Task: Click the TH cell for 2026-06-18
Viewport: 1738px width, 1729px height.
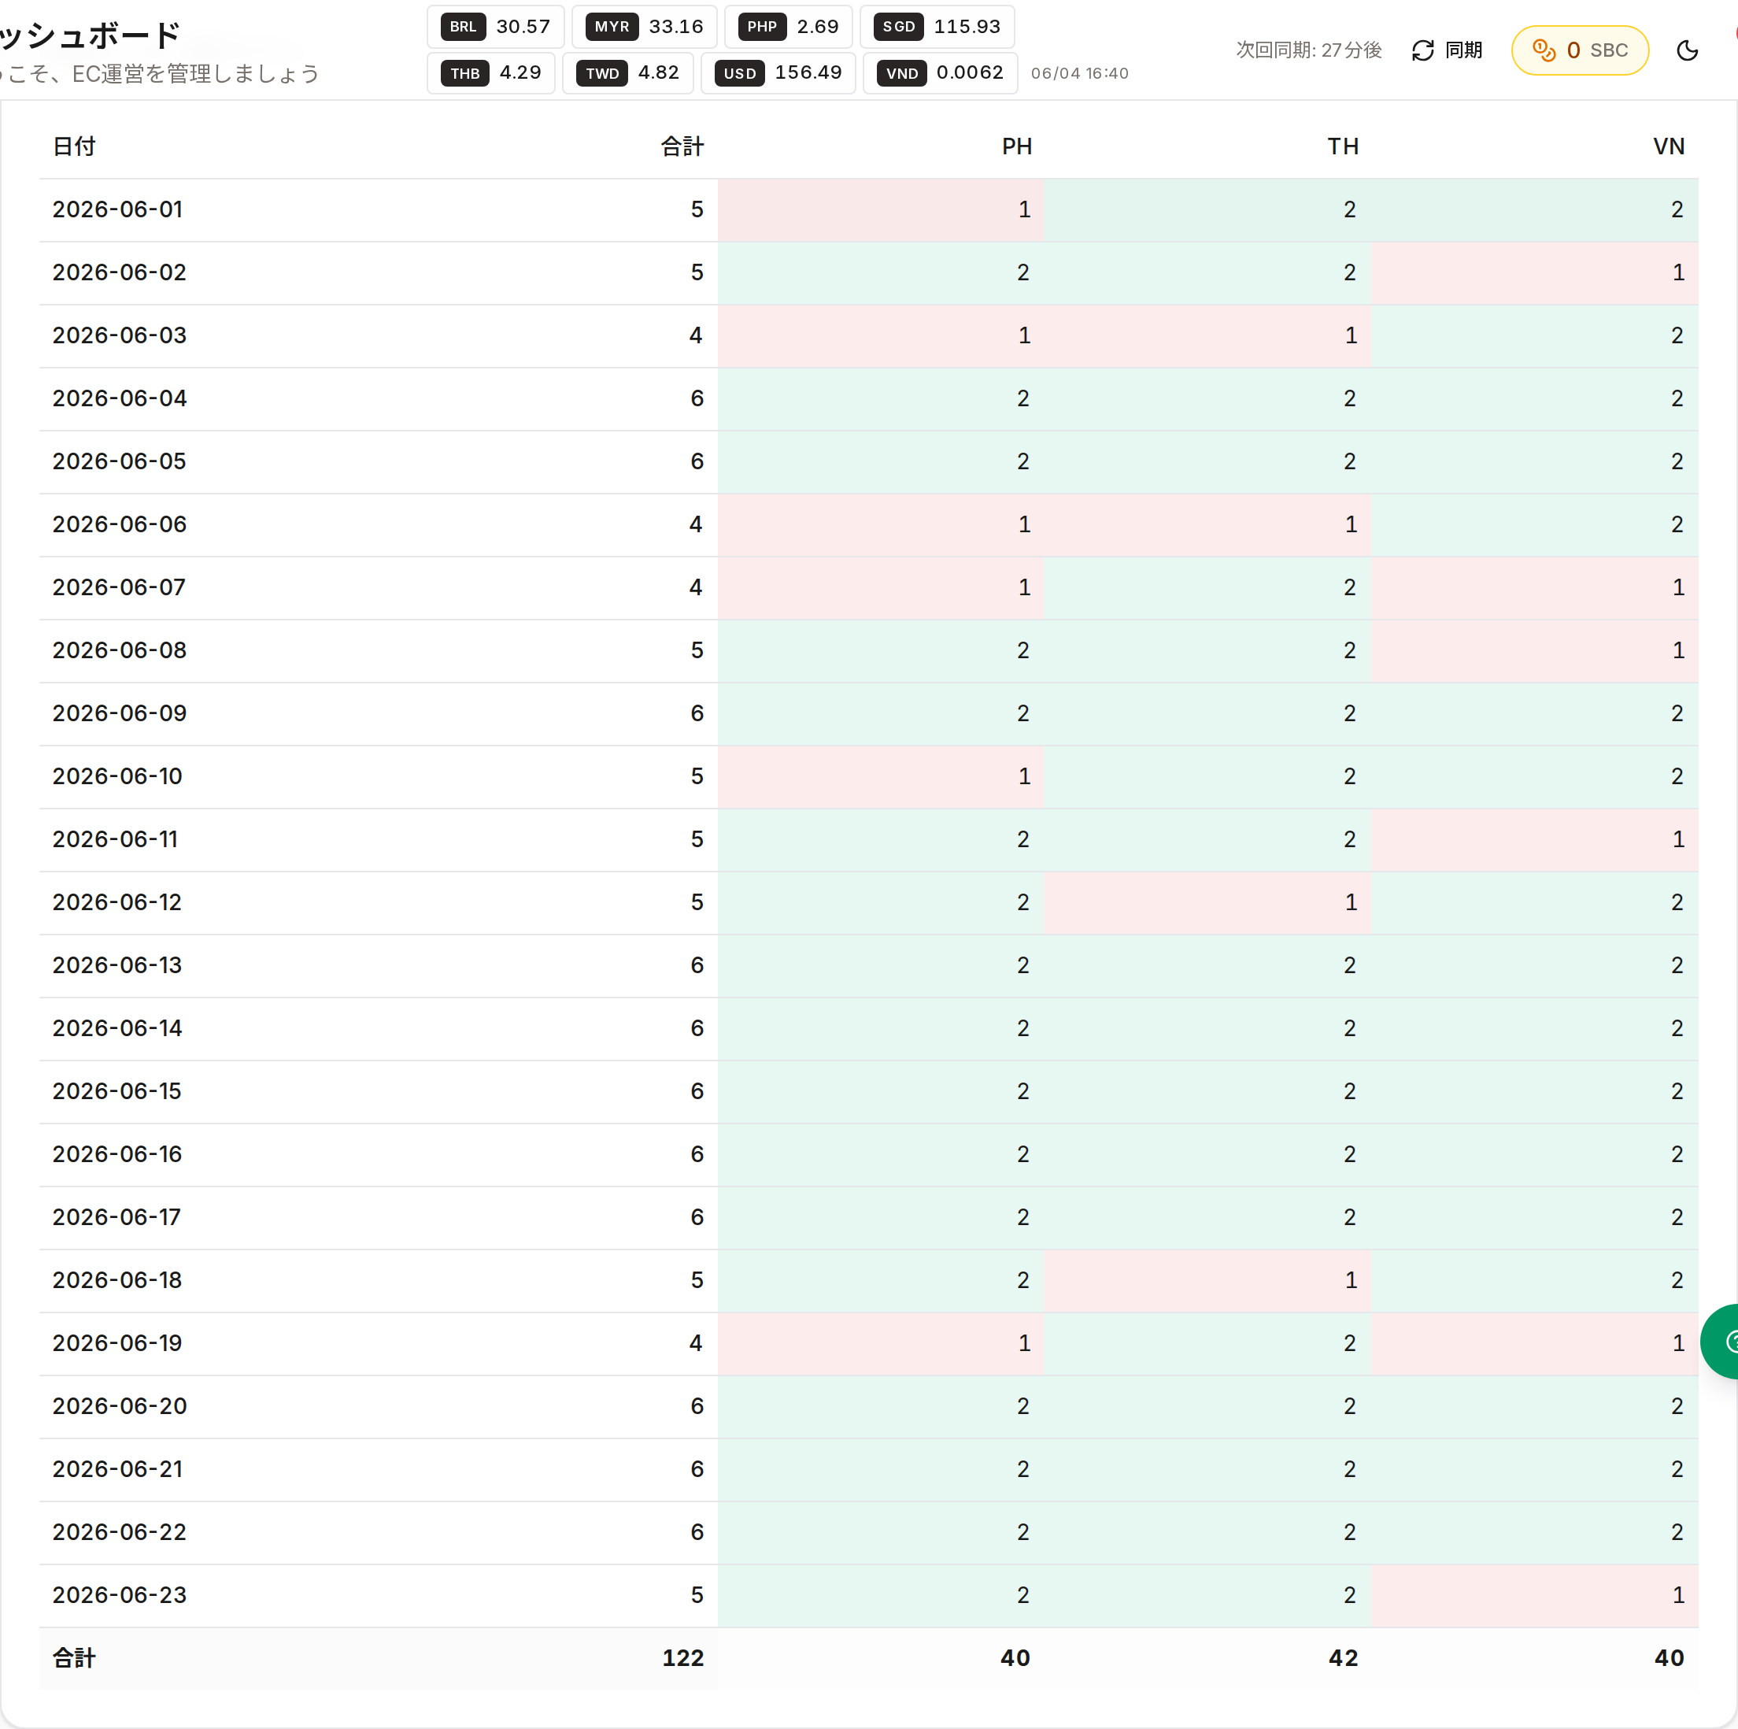Action: coord(1207,1280)
